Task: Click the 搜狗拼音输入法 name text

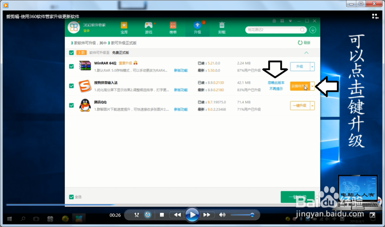Action: [106, 82]
